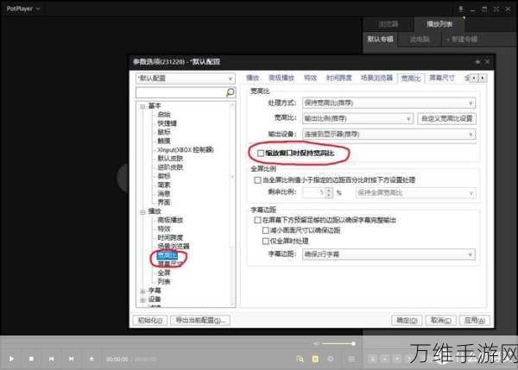
Task: Expand the 字幕 tree node
Action: pos(142,291)
